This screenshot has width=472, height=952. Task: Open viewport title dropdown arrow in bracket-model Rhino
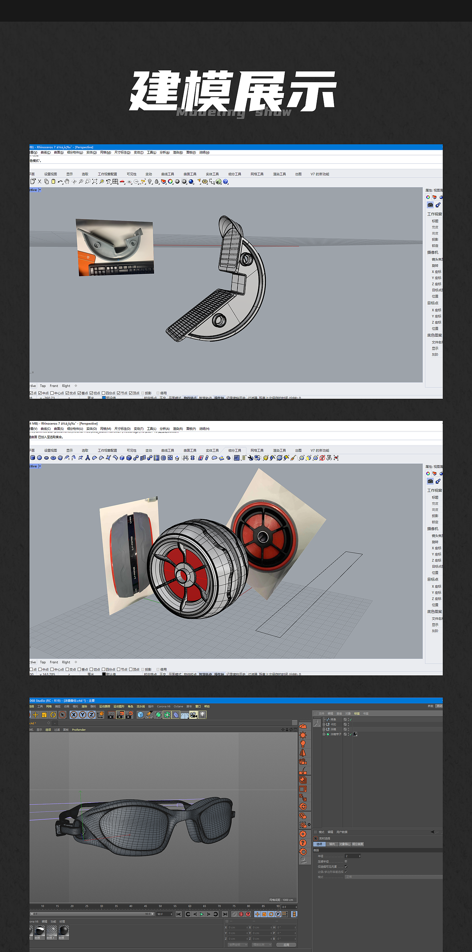pyautogui.click(x=40, y=190)
